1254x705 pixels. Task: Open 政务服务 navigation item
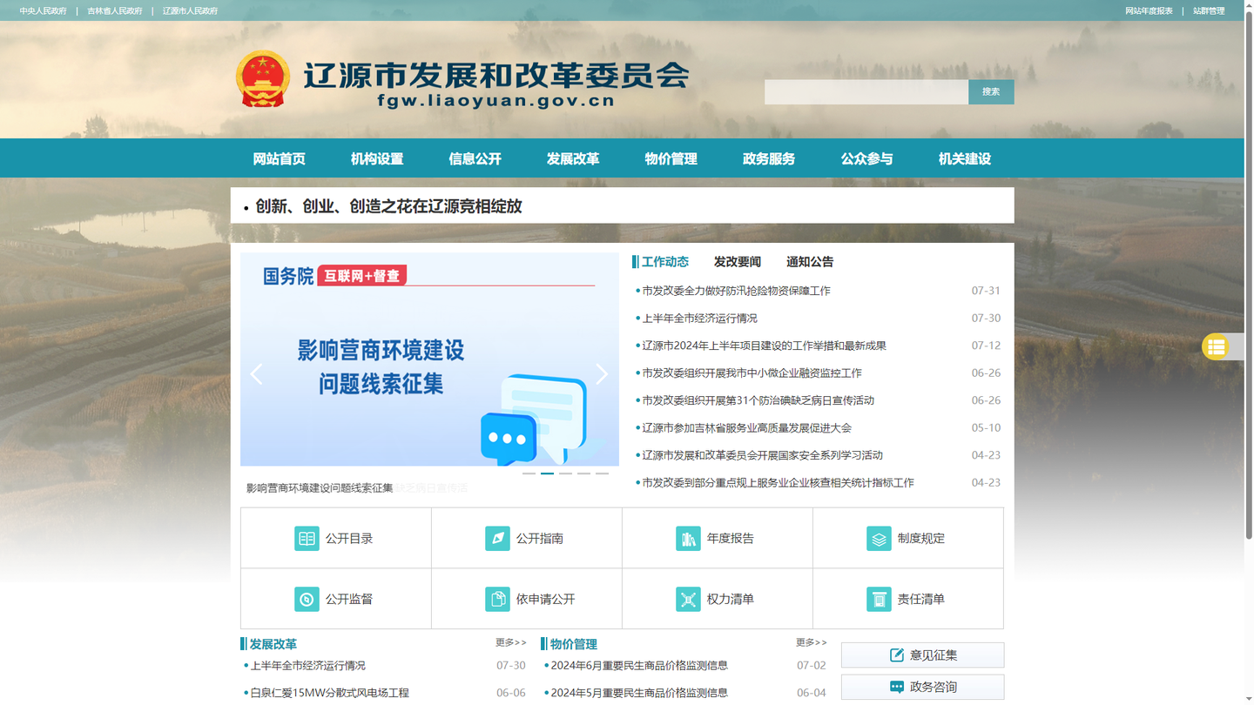pyautogui.click(x=769, y=158)
